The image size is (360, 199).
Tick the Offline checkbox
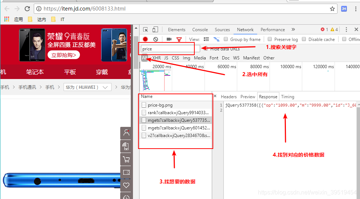(x=344, y=39)
